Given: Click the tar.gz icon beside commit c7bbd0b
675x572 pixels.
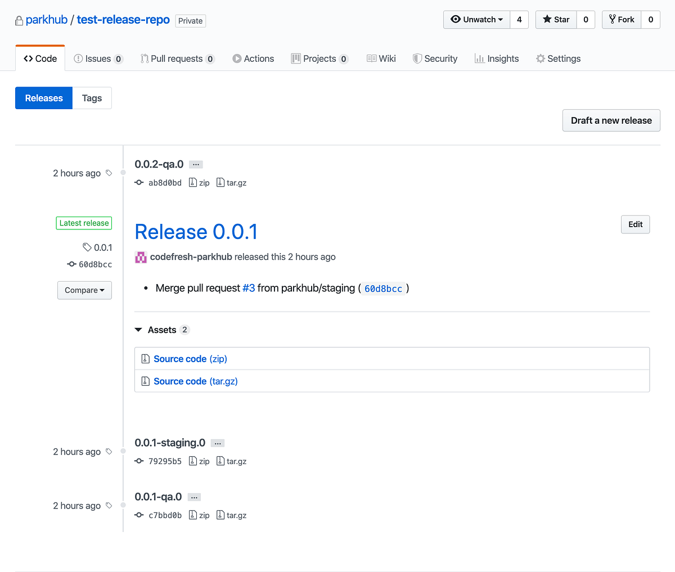Looking at the screenshot, I should point(220,515).
